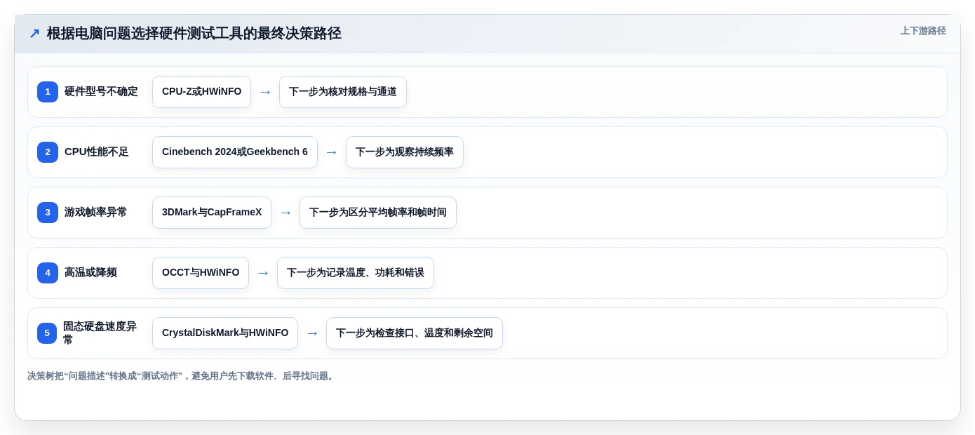Select the CrystalDiskMark与HWiNFO box
The height and width of the screenshot is (435, 975).
(225, 333)
